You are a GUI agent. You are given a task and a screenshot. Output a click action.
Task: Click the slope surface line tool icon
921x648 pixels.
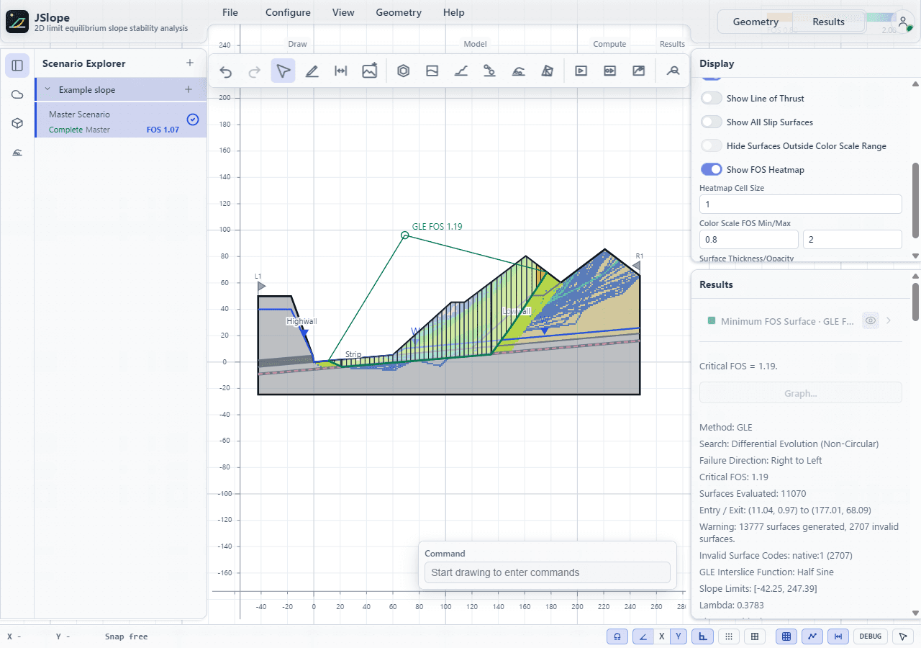[x=461, y=71]
